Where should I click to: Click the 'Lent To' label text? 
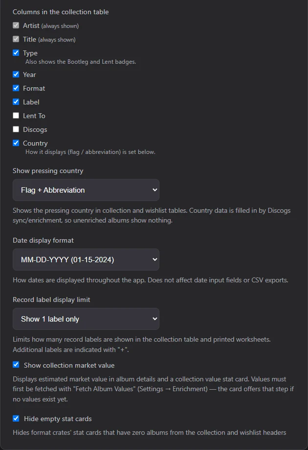[34, 116]
